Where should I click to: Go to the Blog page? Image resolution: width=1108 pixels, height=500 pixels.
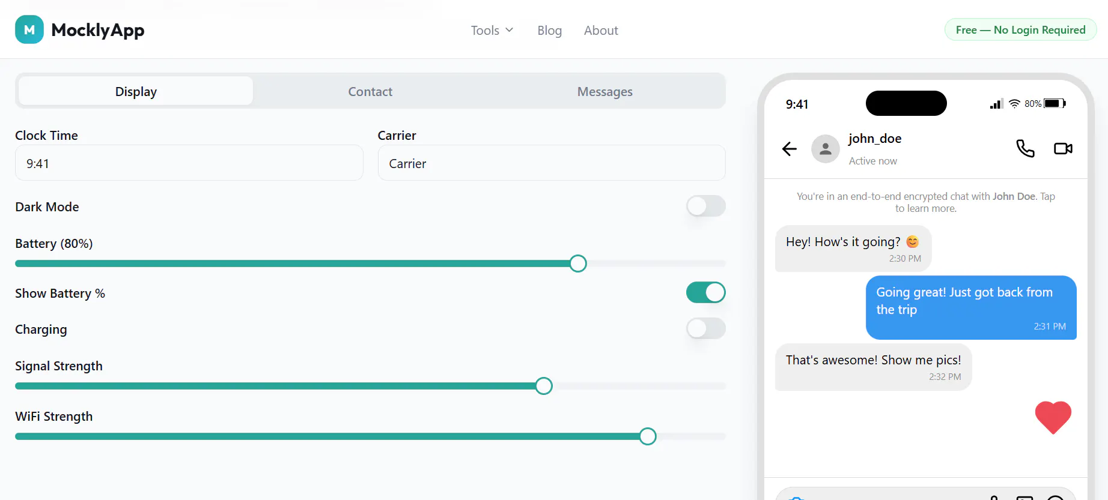click(550, 30)
